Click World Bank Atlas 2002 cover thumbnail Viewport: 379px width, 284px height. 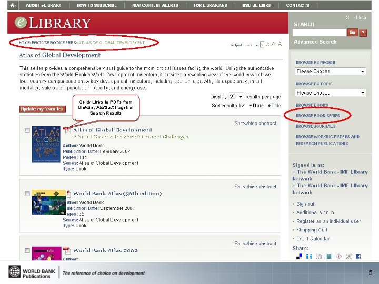pos(47,253)
